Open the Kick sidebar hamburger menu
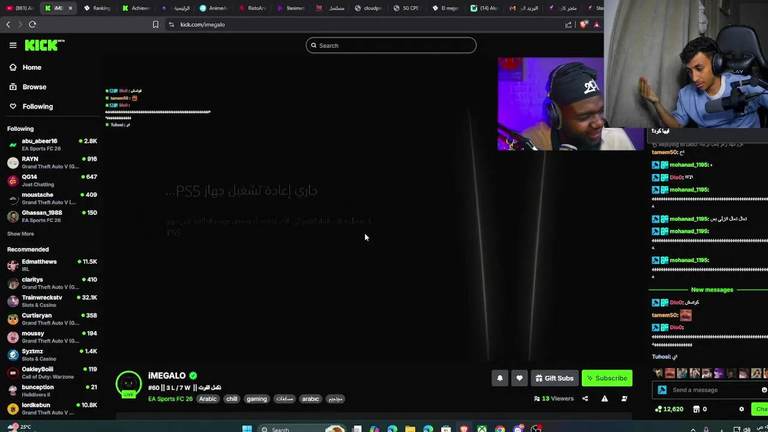768x432 pixels. point(13,45)
